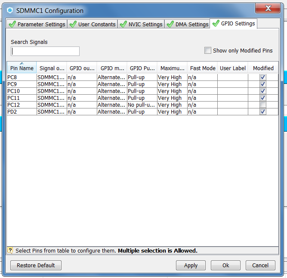287x278 pixels.
Task: Select the PC8 pin name cell
Action: tap(22, 77)
